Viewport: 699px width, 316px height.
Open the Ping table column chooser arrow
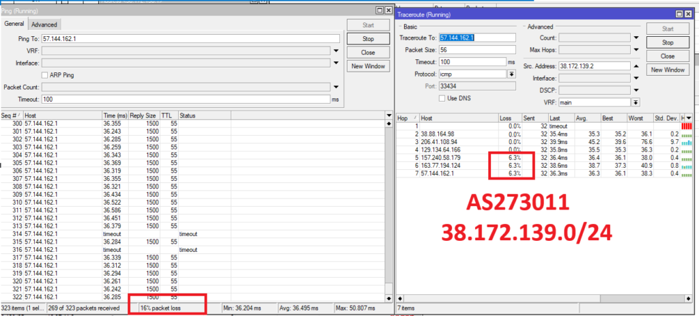tap(388, 116)
